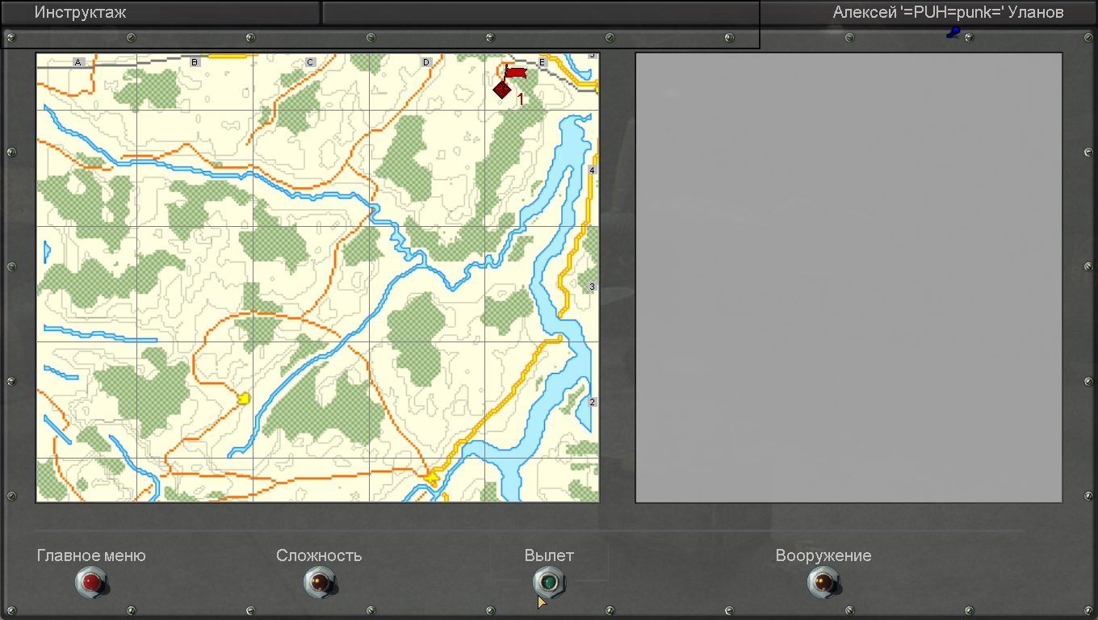The height and width of the screenshot is (620, 1098).
Task: Click map grid column label B
Action: (x=195, y=62)
